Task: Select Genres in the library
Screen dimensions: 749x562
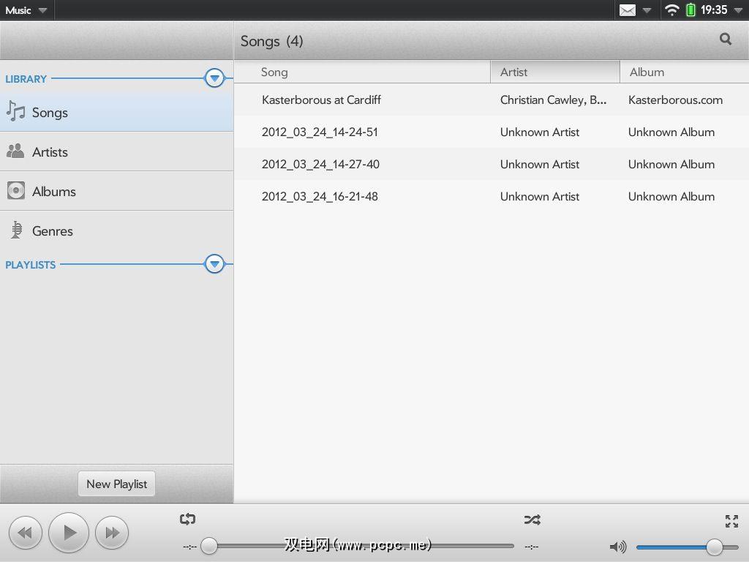Action: click(x=116, y=231)
